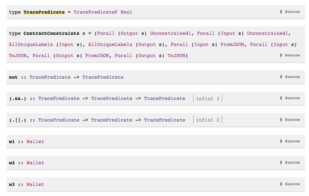Click the TracePredicate return type of not
309x196 pixels.
[x=103, y=77]
